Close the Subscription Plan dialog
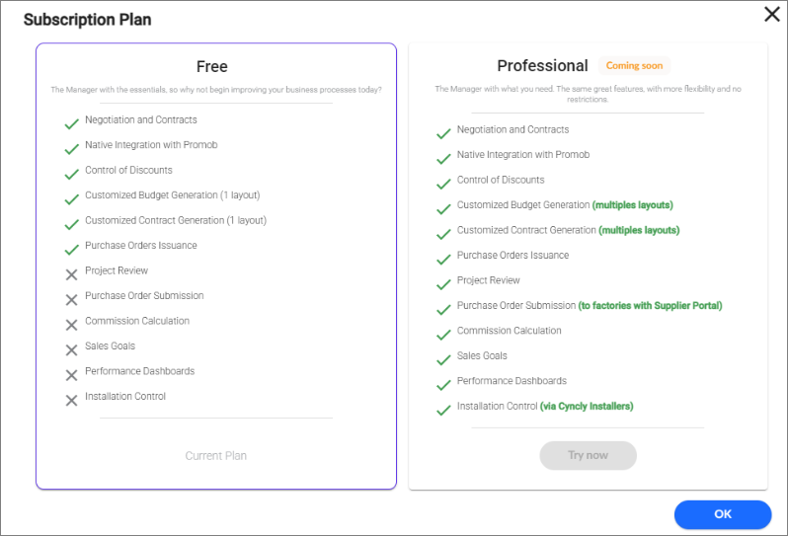The height and width of the screenshot is (536, 788). click(772, 14)
